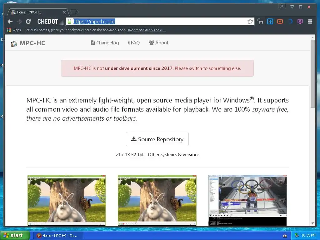Screen dimensions: 320x240
Task: Click the page scrollbar up arrow
Action: click(312, 37)
